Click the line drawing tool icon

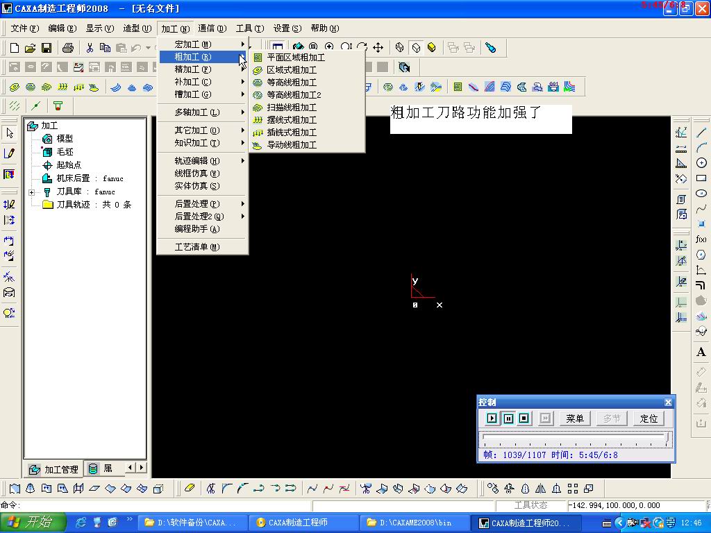click(701, 132)
